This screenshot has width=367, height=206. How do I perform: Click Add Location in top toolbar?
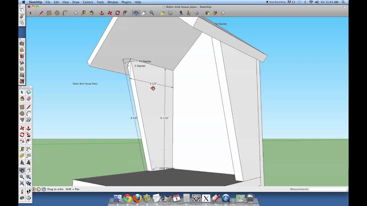(162, 13)
